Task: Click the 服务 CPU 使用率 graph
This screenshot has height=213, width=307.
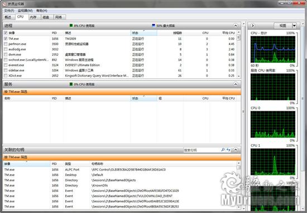Action: [x=273, y=87]
